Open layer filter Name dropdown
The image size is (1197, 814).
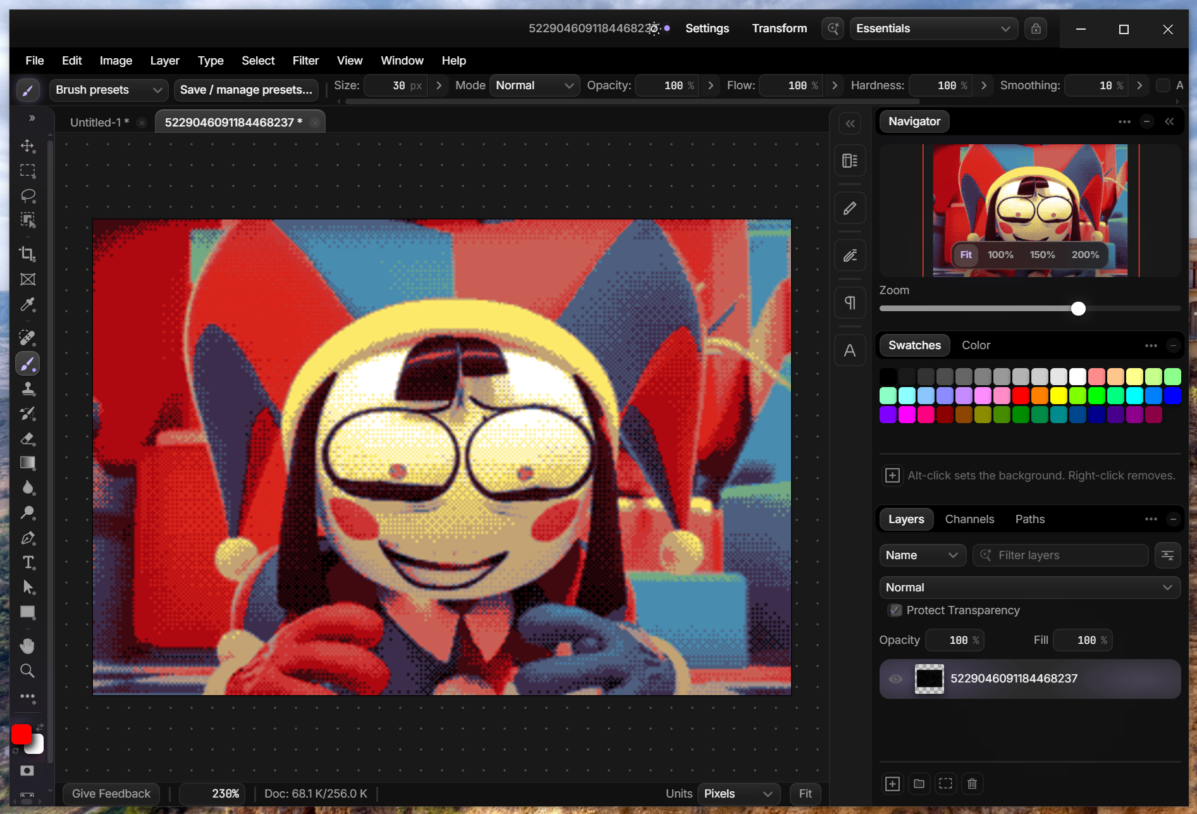pos(923,555)
